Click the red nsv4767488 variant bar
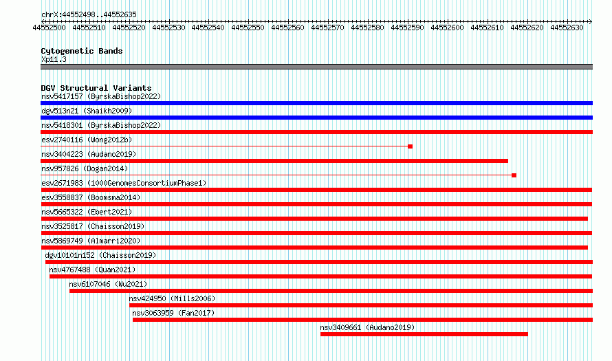Screen dimensions: 612x361 320,276
